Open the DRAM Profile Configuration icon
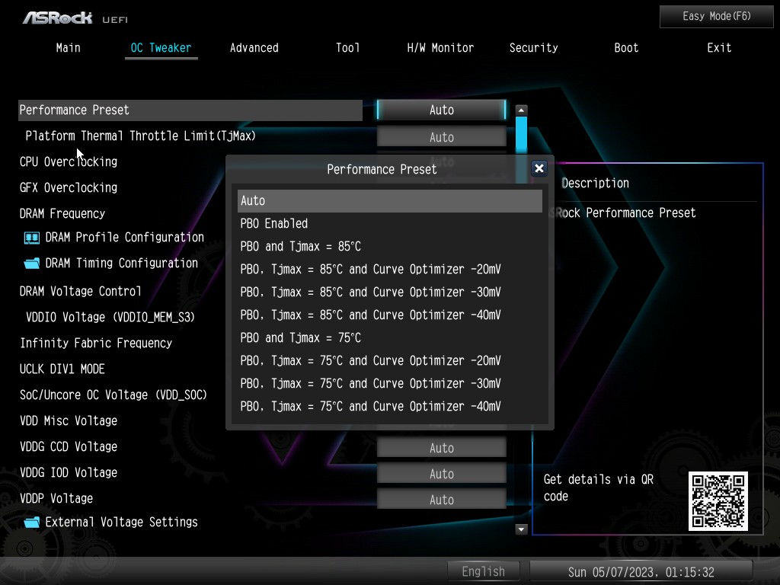 coord(31,238)
